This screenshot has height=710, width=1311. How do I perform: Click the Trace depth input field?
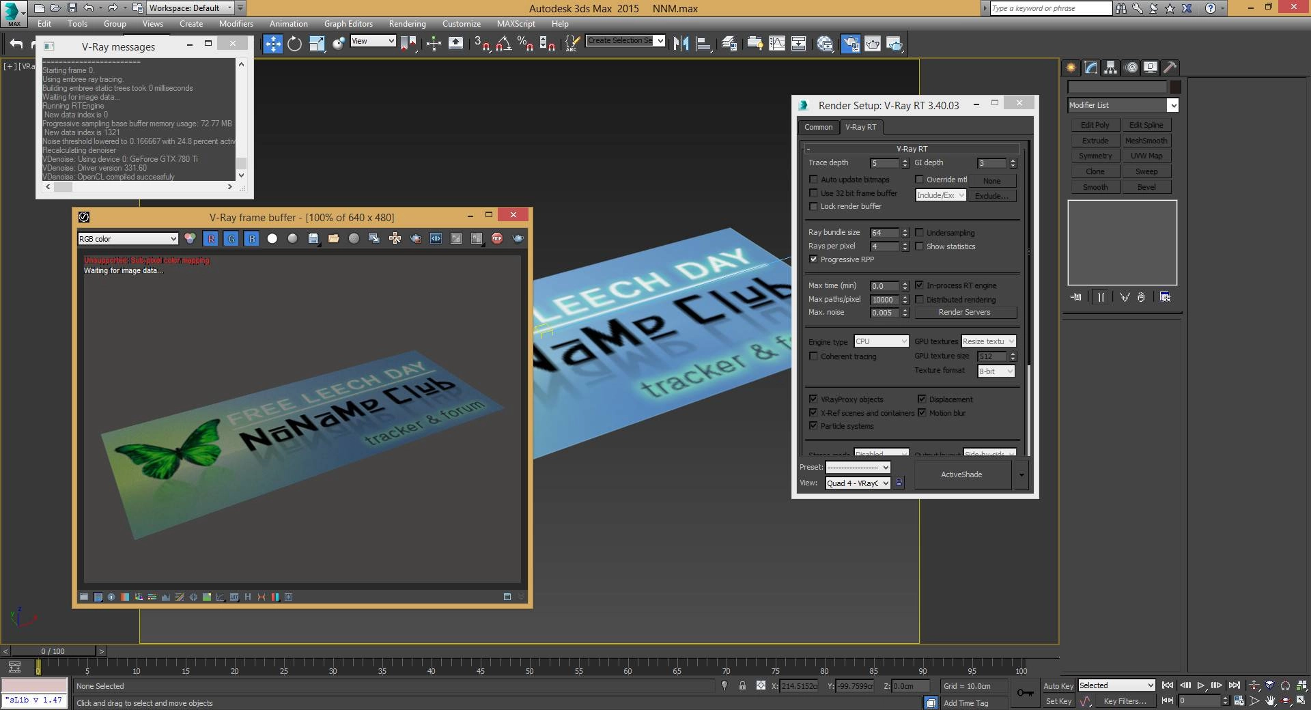point(884,163)
